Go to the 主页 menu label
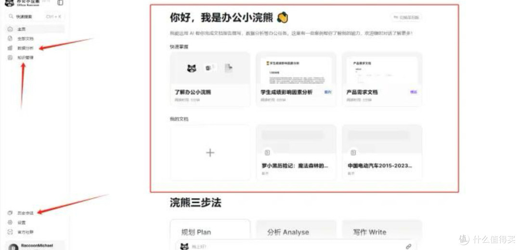This screenshot has width=520, height=250. coord(22,29)
